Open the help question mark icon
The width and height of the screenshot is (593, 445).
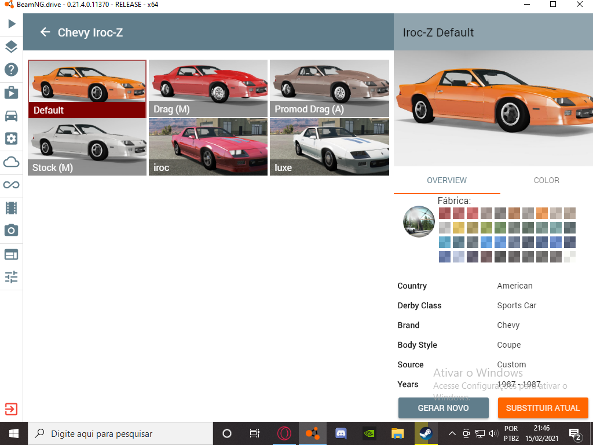click(12, 70)
